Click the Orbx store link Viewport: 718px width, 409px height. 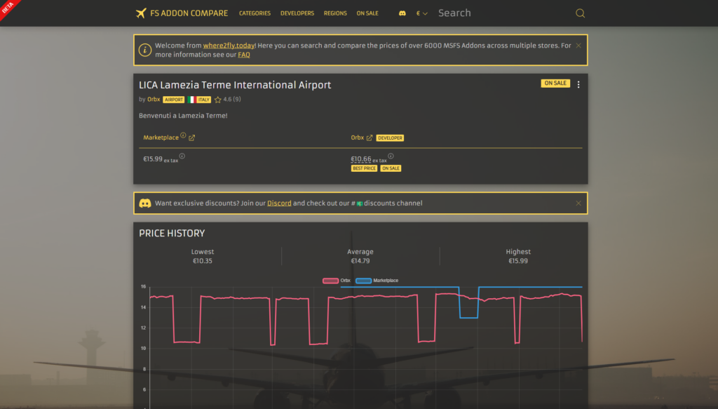[x=357, y=138]
